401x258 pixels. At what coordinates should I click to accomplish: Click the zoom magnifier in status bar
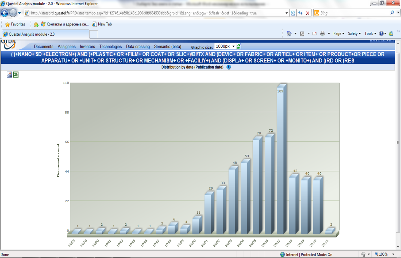coord(376,254)
